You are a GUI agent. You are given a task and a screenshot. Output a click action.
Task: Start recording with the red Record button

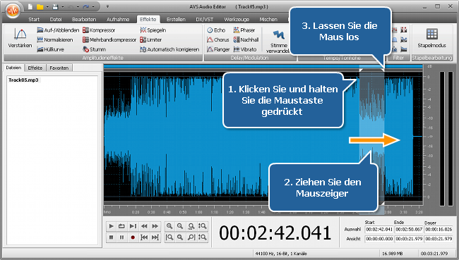pos(133,237)
